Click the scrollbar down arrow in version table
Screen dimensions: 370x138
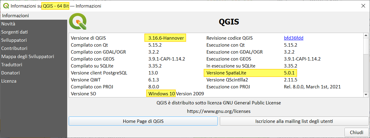(x=366, y=94)
